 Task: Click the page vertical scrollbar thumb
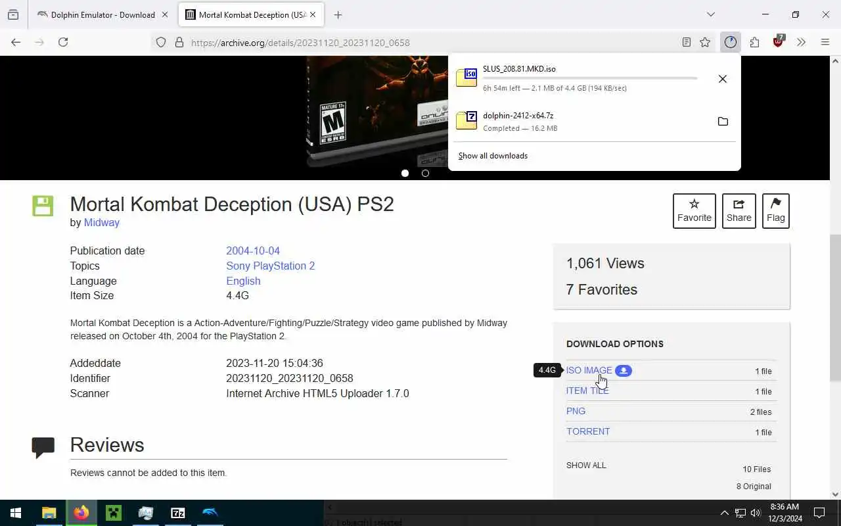point(835,308)
